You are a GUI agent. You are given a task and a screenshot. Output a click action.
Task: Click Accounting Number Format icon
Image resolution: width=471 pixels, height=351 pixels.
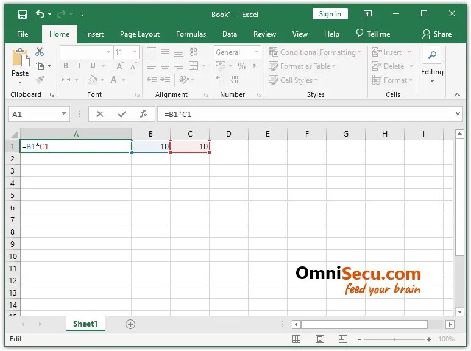coord(221,66)
